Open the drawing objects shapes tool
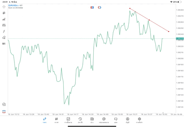The height and width of the screenshot is (128, 184). [4, 38]
